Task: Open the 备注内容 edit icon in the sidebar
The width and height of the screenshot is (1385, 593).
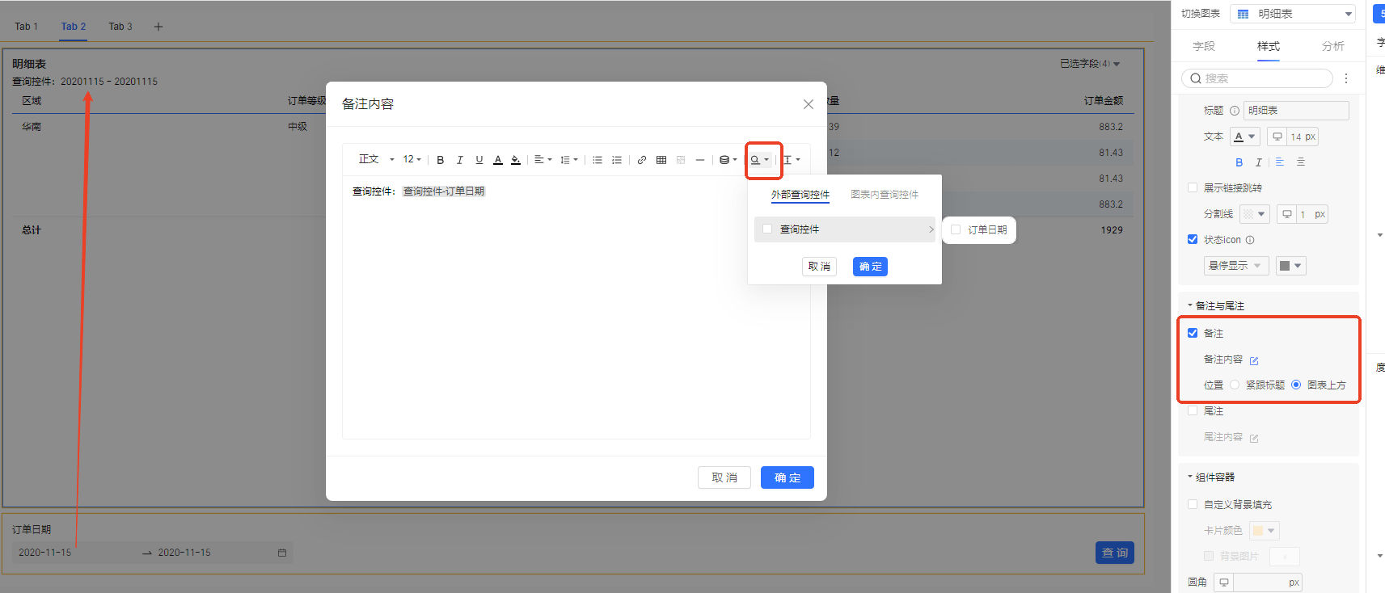Action: click(1254, 360)
